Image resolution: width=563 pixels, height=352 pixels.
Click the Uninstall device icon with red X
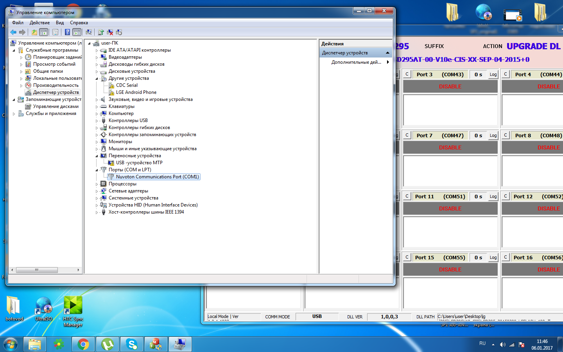pyautogui.click(x=110, y=32)
